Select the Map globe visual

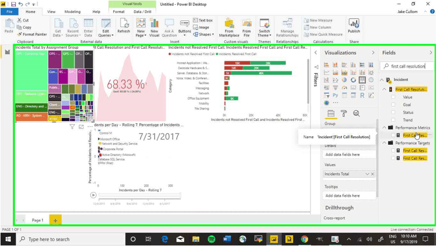click(371, 80)
